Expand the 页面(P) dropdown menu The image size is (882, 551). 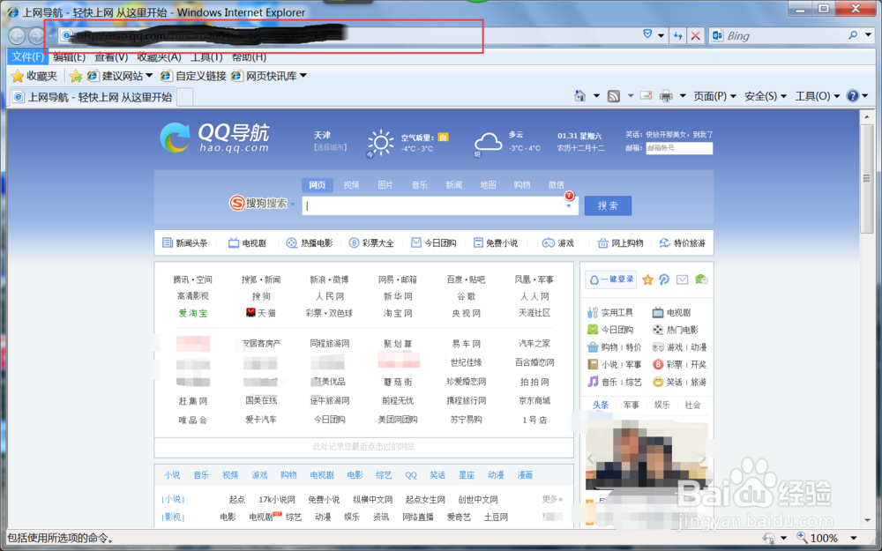pyautogui.click(x=714, y=96)
